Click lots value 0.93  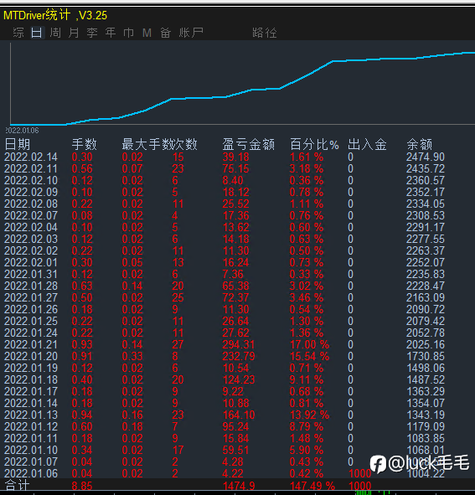click(82, 344)
